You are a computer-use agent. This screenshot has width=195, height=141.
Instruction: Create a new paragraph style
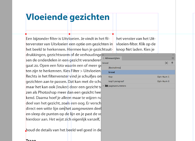(166, 63)
